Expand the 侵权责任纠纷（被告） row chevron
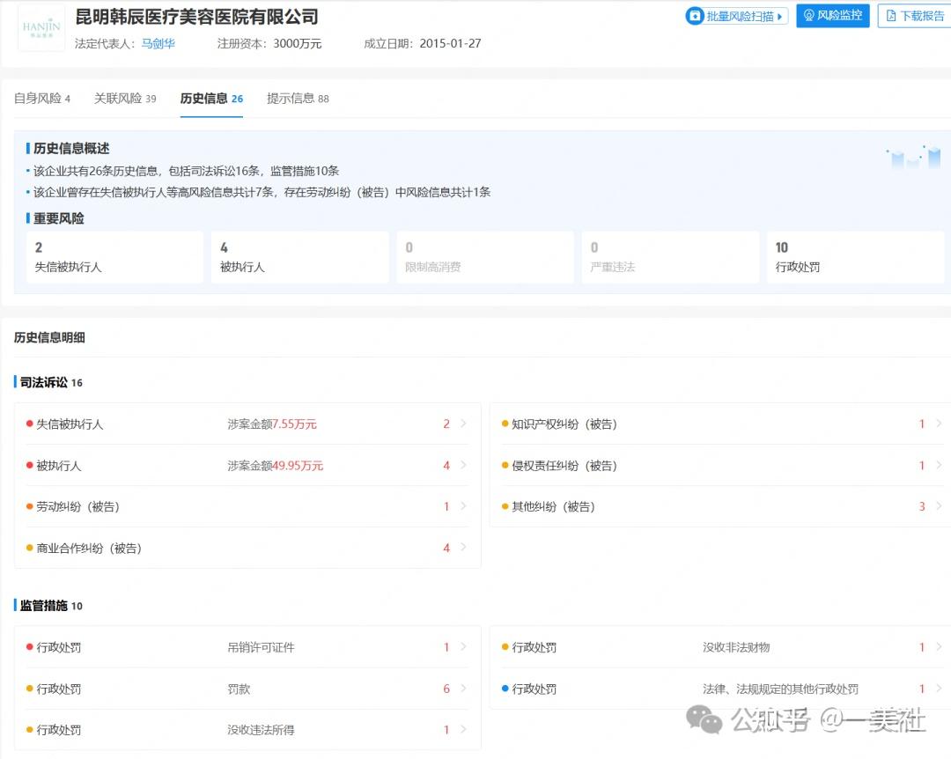 pos(939,466)
